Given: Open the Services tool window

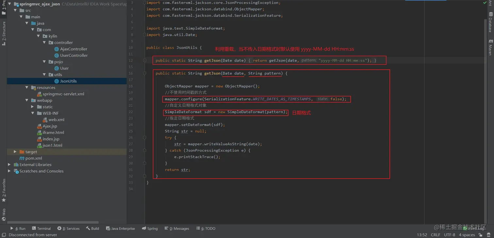Looking at the screenshot, I should pos(68,229).
